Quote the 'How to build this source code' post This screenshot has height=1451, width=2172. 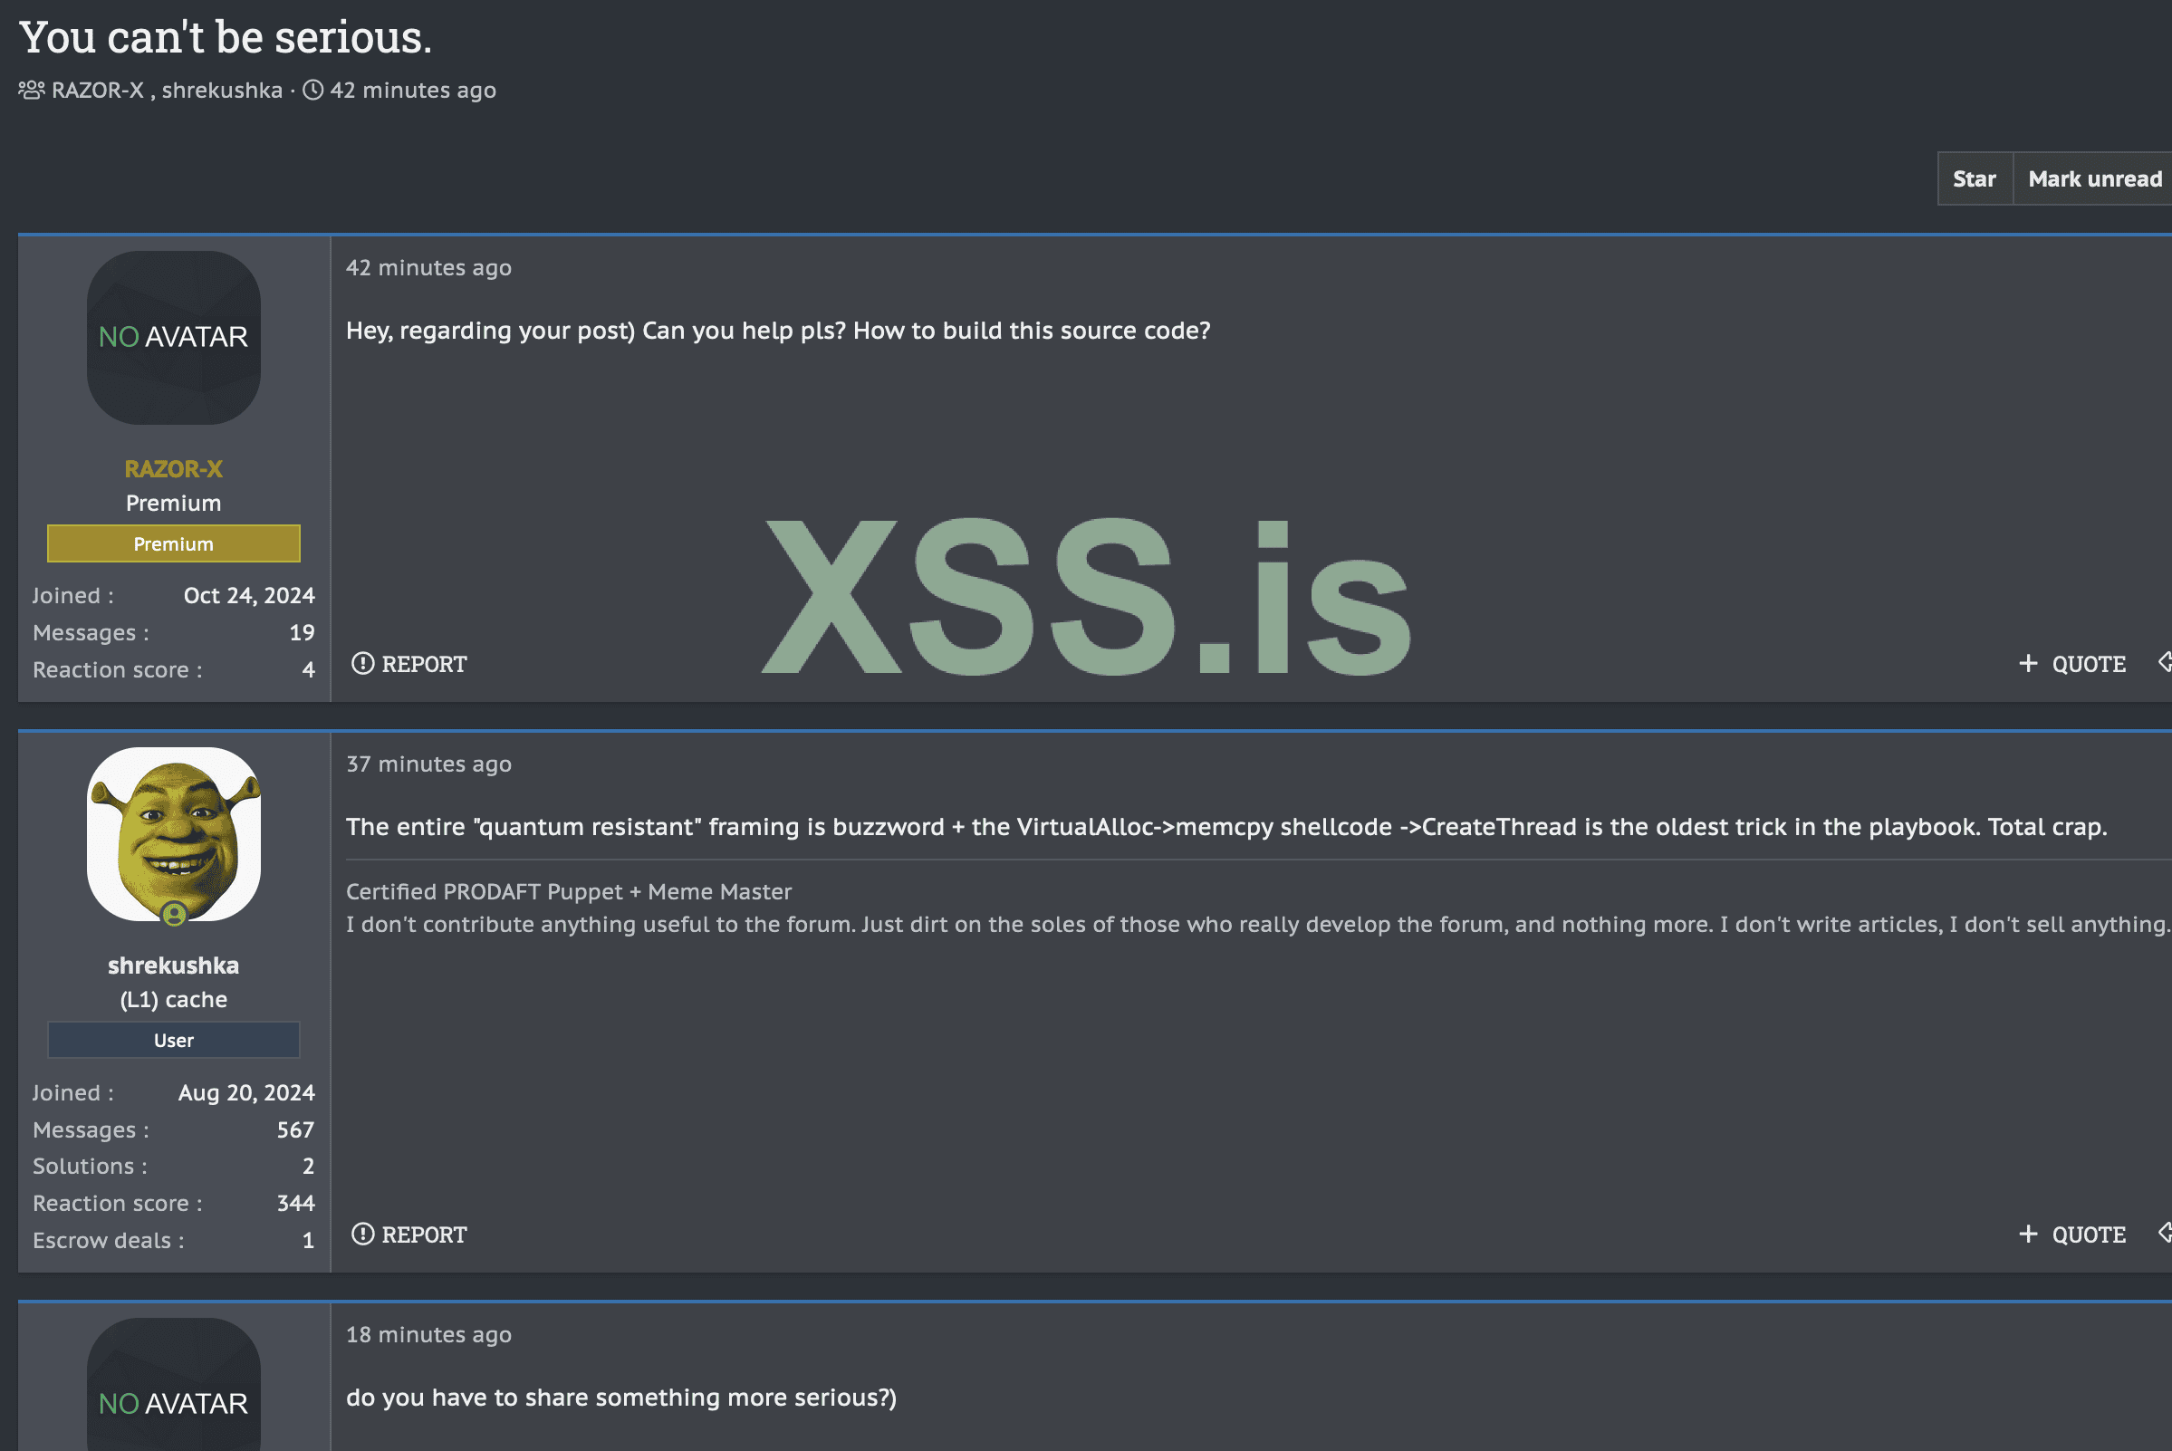coord(2072,664)
